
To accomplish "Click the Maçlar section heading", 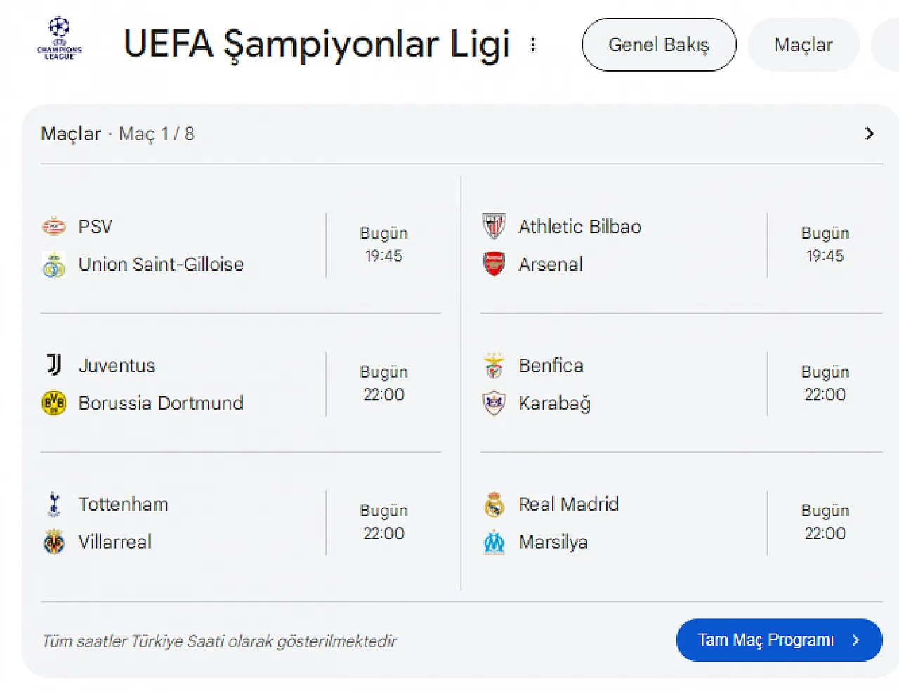I will click(x=71, y=133).
